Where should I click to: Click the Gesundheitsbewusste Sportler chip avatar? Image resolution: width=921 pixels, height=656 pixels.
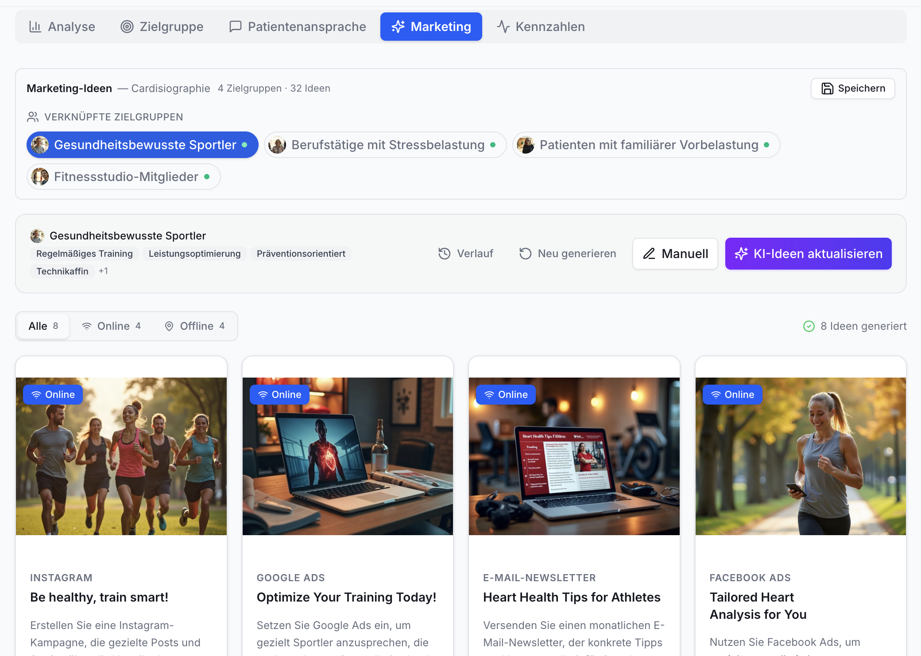pyautogui.click(x=40, y=145)
